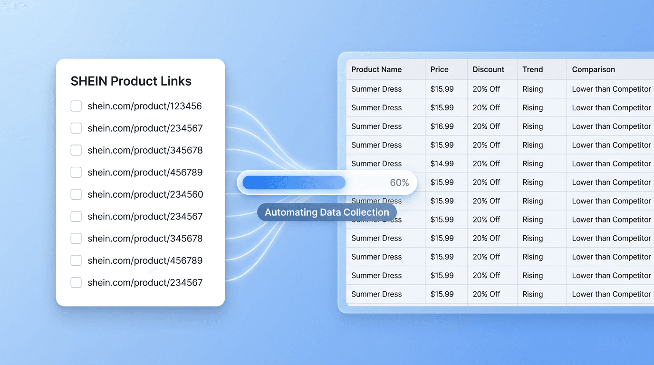The width and height of the screenshot is (654, 365).
Task: Check the shein.com/product/123456 checkbox
Action: pyautogui.click(x=76, y=106)
